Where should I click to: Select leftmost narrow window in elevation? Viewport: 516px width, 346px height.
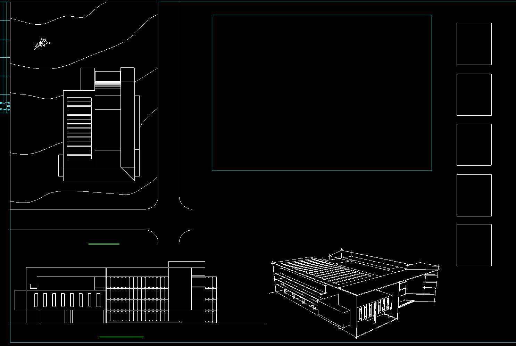point(36,300)
